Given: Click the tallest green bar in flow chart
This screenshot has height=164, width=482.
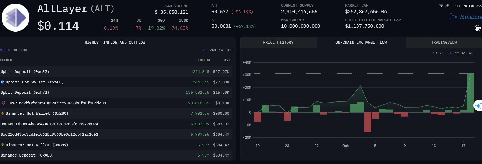Looking at the screenshot, I should pyautogui.click(x=471, y=93).
